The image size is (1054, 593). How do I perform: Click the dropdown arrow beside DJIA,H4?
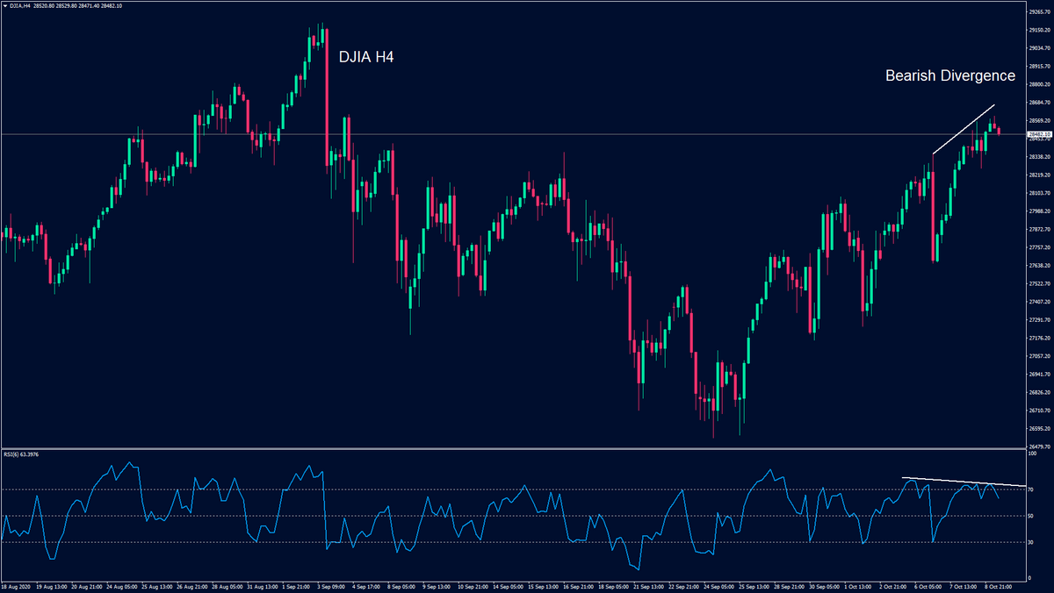coord(5,6)
